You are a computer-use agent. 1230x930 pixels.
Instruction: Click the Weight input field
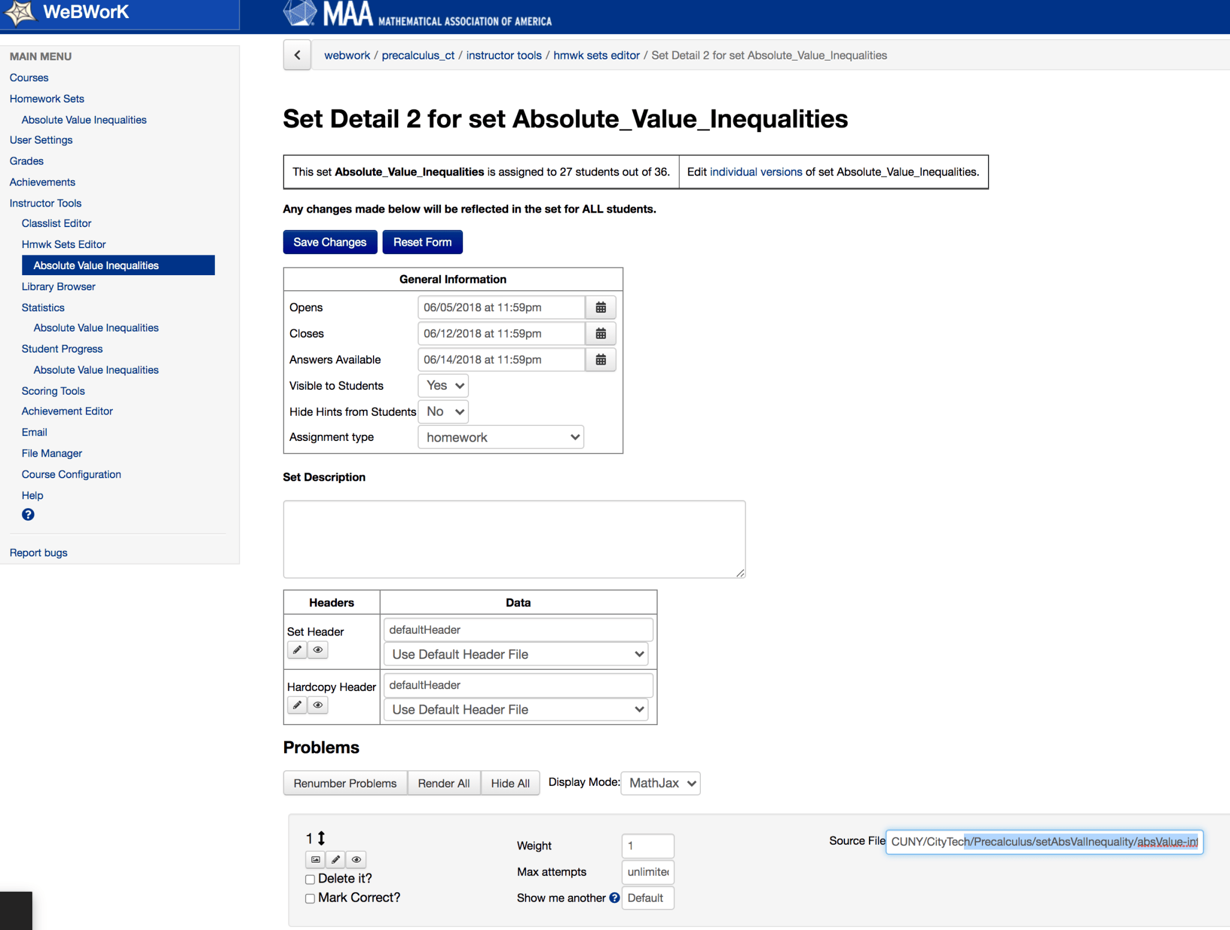pyautogui.click(x=647, y=846)
